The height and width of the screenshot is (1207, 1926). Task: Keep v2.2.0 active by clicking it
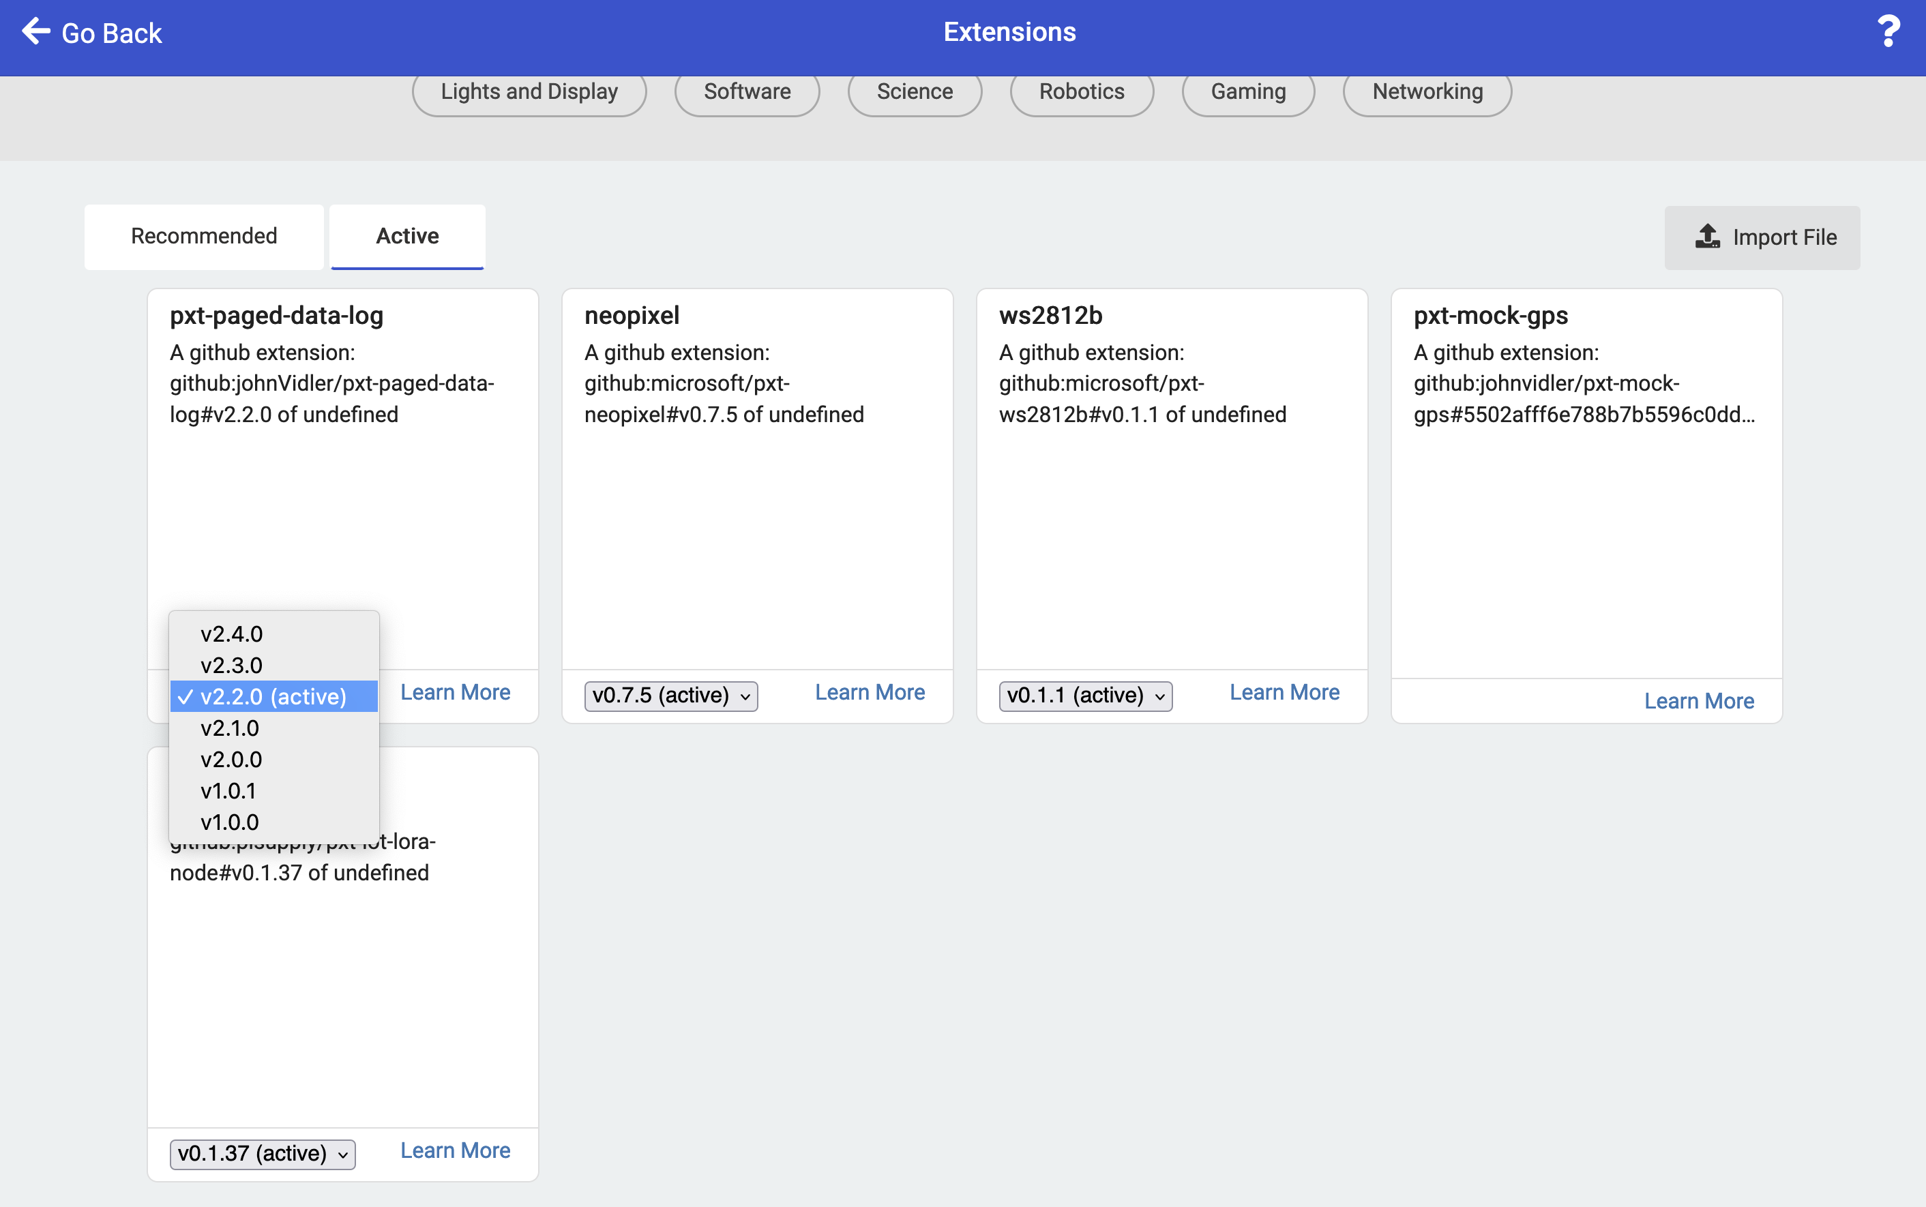coord(273,696)
